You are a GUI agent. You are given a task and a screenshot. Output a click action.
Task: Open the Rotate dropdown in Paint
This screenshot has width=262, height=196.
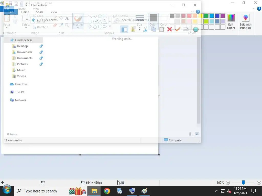click(x=41, y=27)
